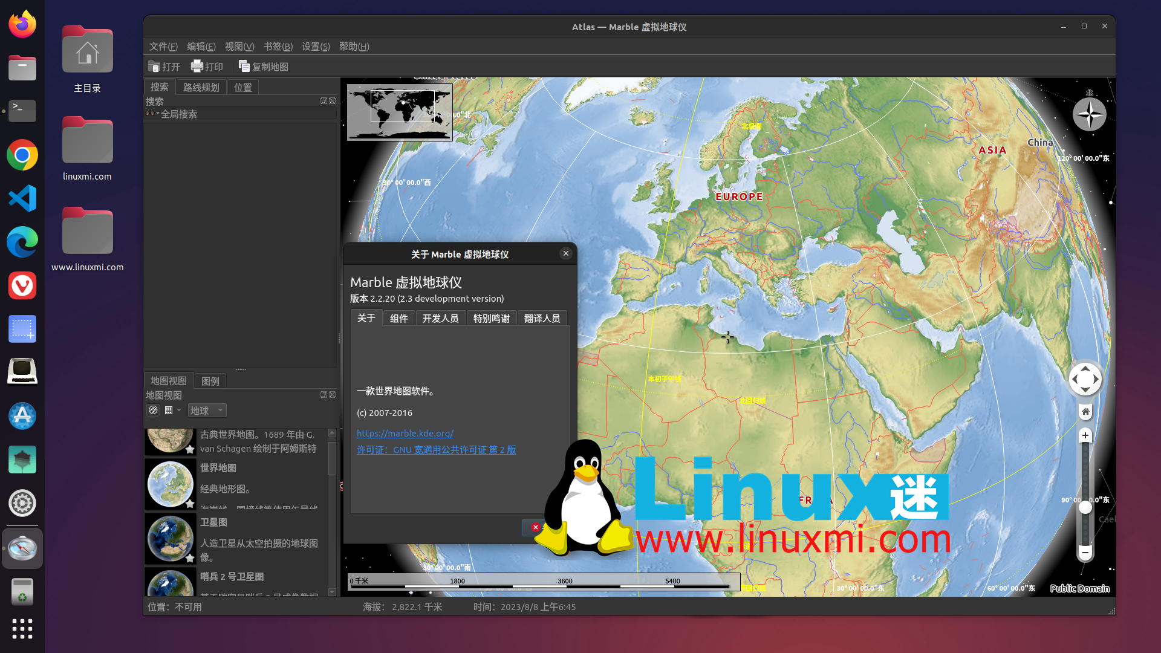Select the 搜索 tab
Screen dimensions: 1161x653
160,87
